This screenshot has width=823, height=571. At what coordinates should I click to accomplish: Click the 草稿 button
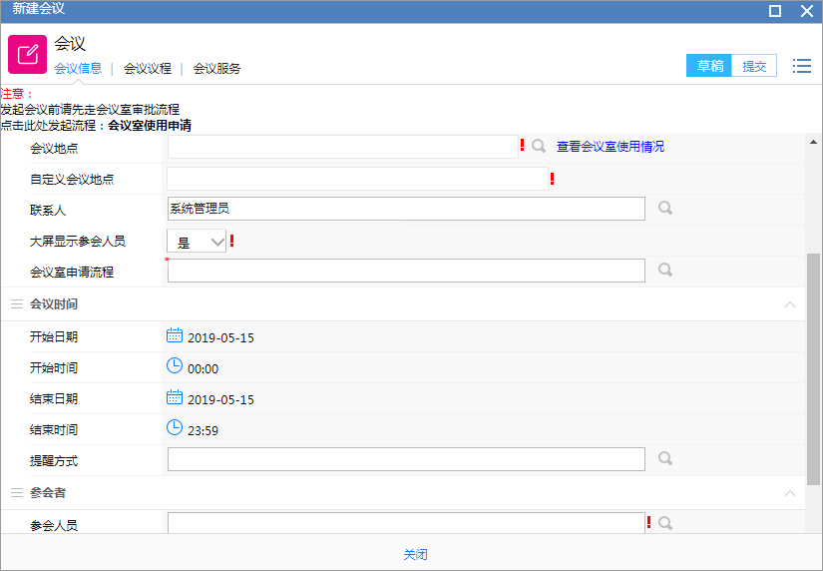point(708,66)
